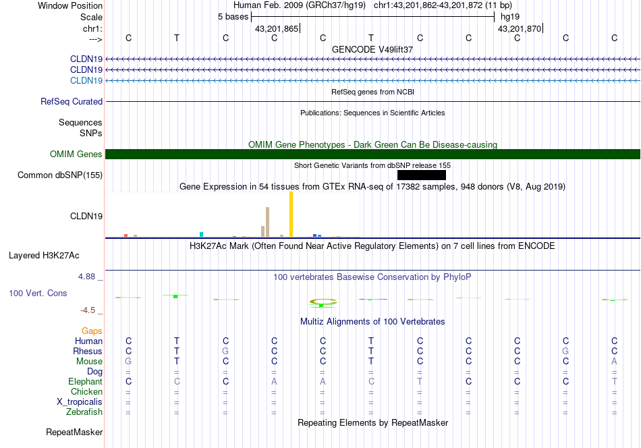
Task: Open the OMIM Genes track label
Action: [76, 154]
